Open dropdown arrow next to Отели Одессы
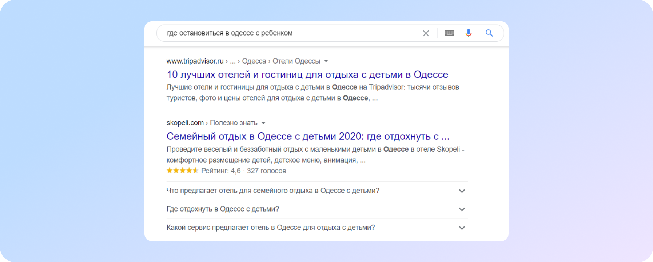The width and height of the screenshot is (653, 262). [326, 61]
